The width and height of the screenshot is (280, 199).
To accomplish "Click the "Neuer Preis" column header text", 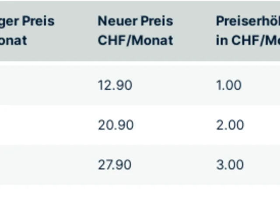I will coord(135,21).
